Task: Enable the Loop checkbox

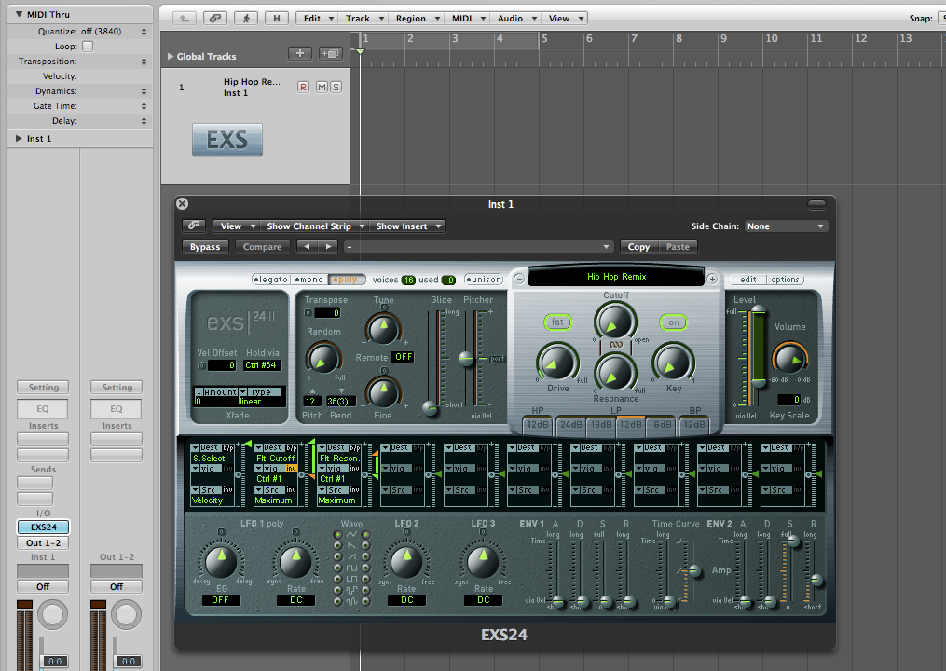Action: 88,47
